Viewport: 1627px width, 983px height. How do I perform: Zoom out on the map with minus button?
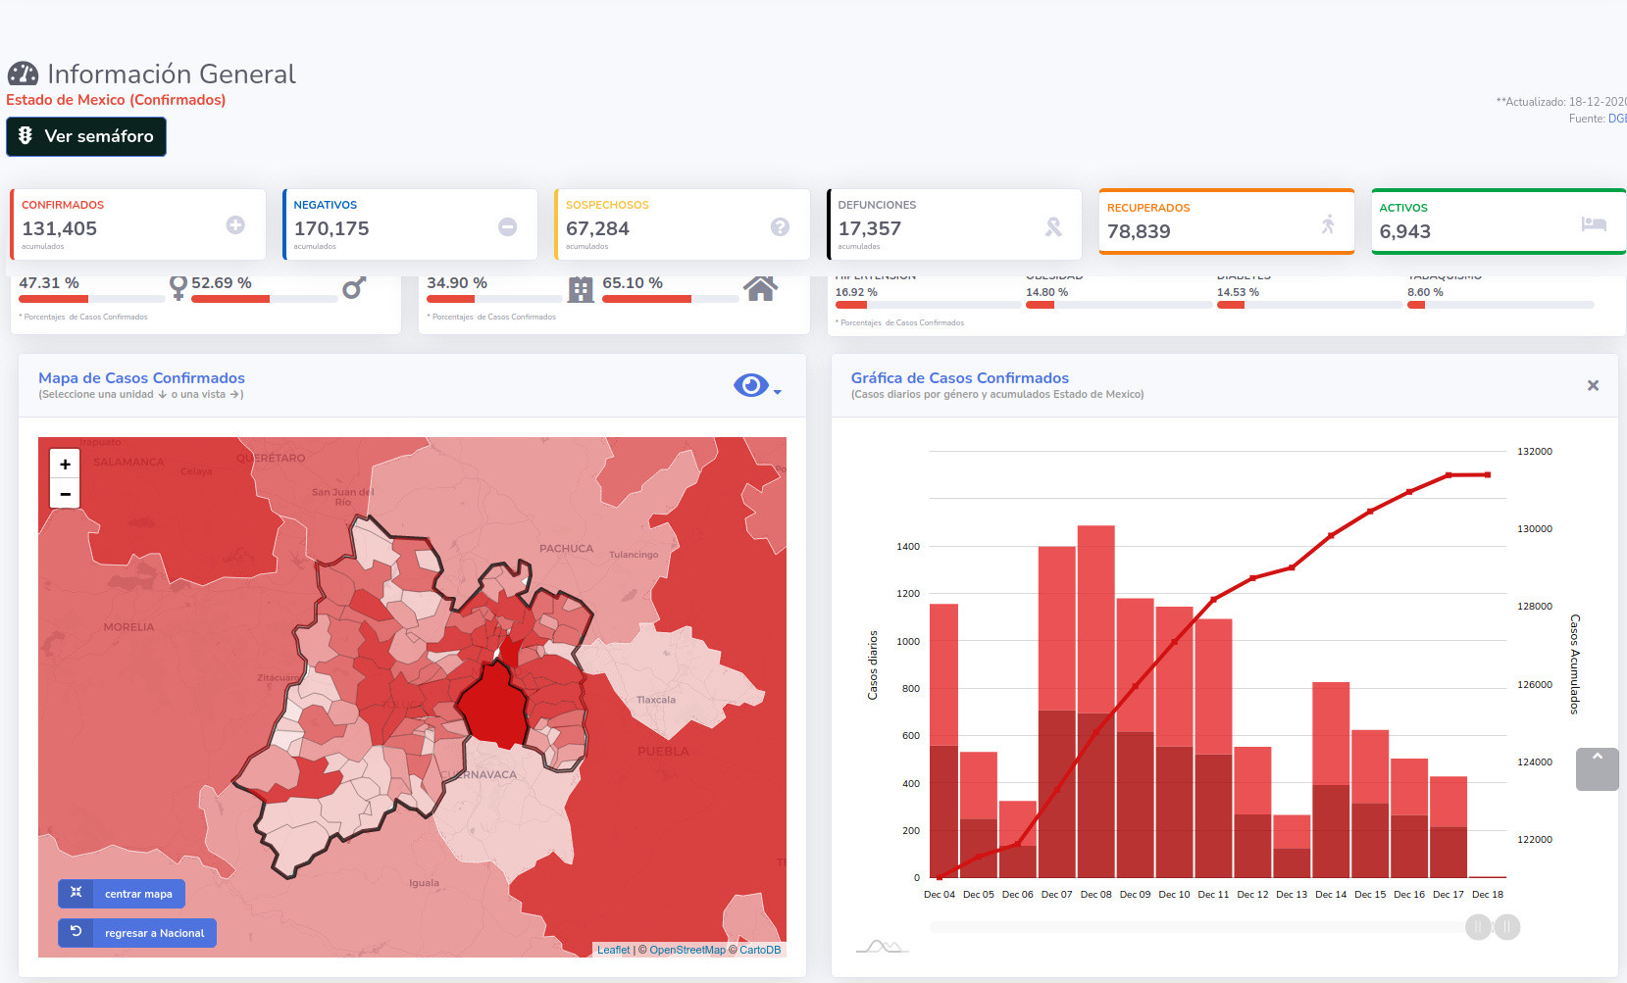[65, 494]
